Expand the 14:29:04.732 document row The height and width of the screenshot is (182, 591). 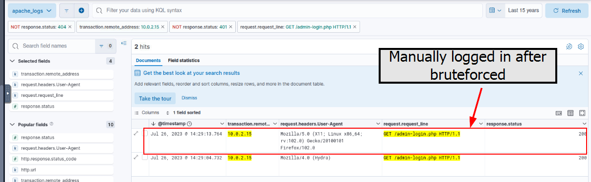(x=136, y=158)
